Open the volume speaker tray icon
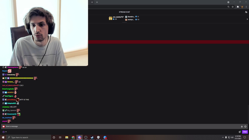Viewport: 249px width, 140px height. (232, 137)
